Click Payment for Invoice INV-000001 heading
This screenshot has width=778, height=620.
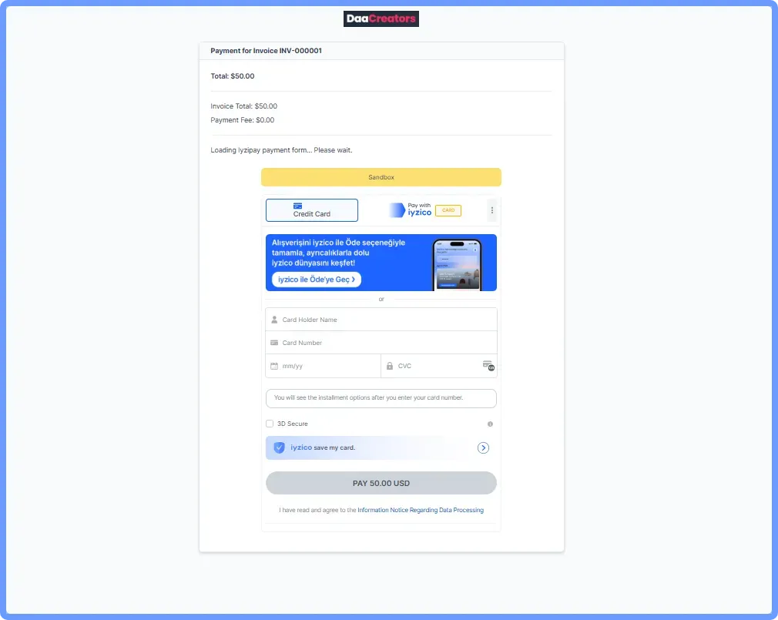tap(266, 51)
